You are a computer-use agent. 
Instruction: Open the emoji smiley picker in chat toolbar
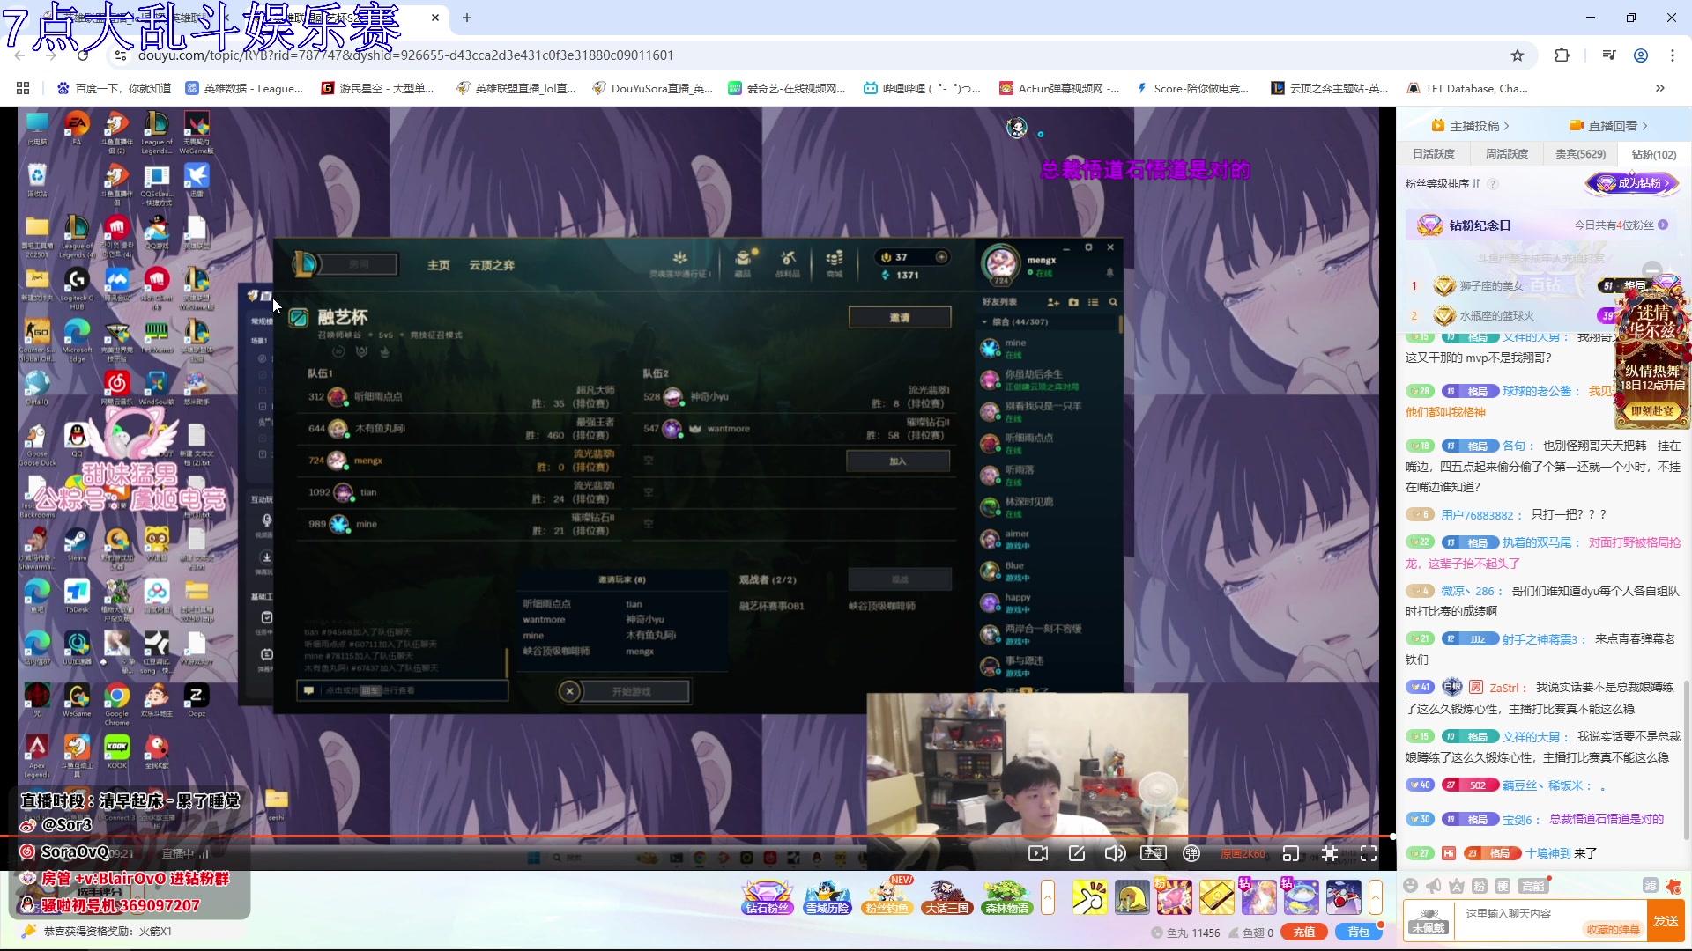coord(1411,885)
